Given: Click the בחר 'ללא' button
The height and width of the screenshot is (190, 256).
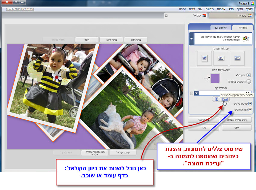Looking at the screenshot, I should point(111,40).
